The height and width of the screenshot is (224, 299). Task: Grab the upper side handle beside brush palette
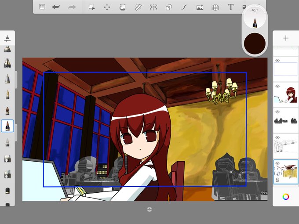tap(16, 79)
